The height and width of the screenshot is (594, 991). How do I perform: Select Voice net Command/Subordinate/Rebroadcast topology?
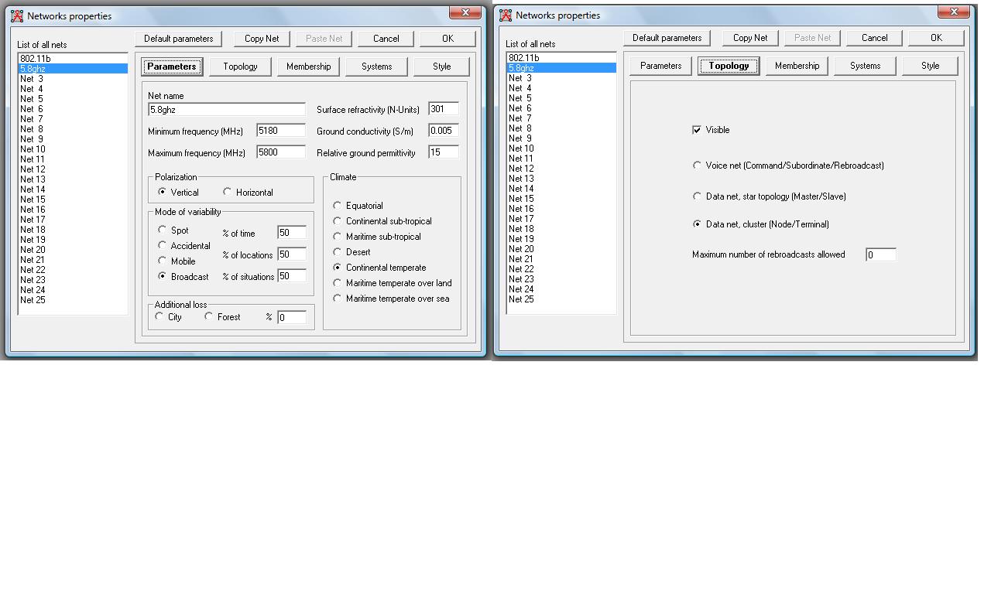coord(698,165)
